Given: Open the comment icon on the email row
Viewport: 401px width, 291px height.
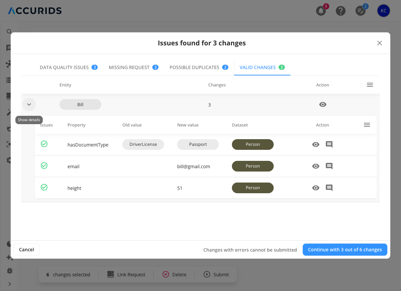Looking at the screenshot, I should (x=329, y=166).
